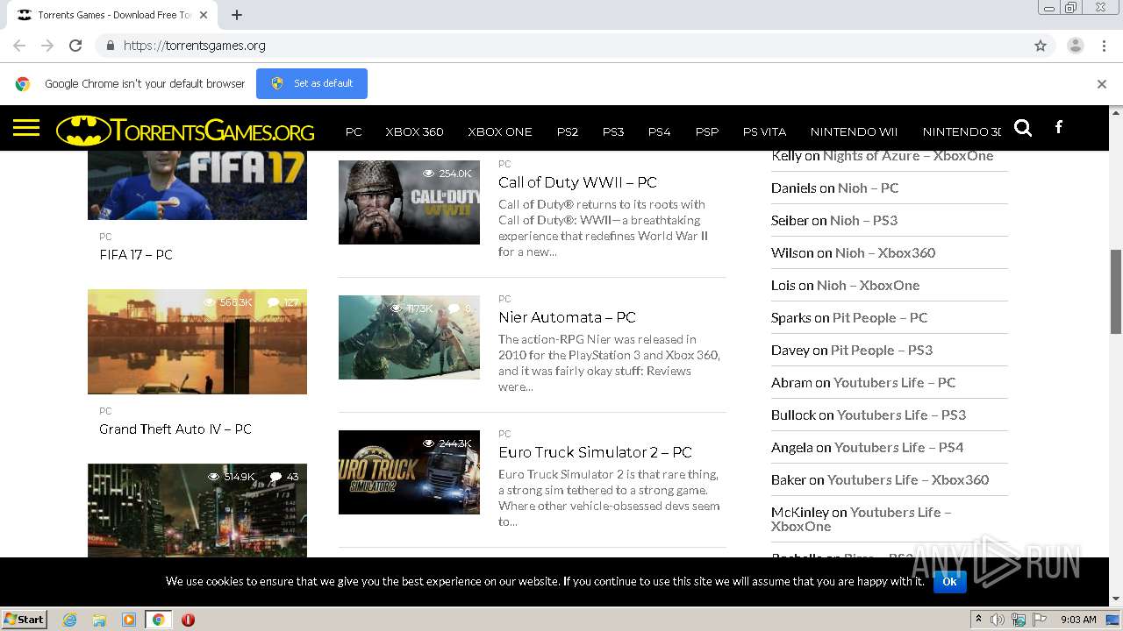Image resolution: width=1123 pixels, height=631 pixels.
Task: Open Grand Theft Auto IV – PC title
Action: (175, 429)
